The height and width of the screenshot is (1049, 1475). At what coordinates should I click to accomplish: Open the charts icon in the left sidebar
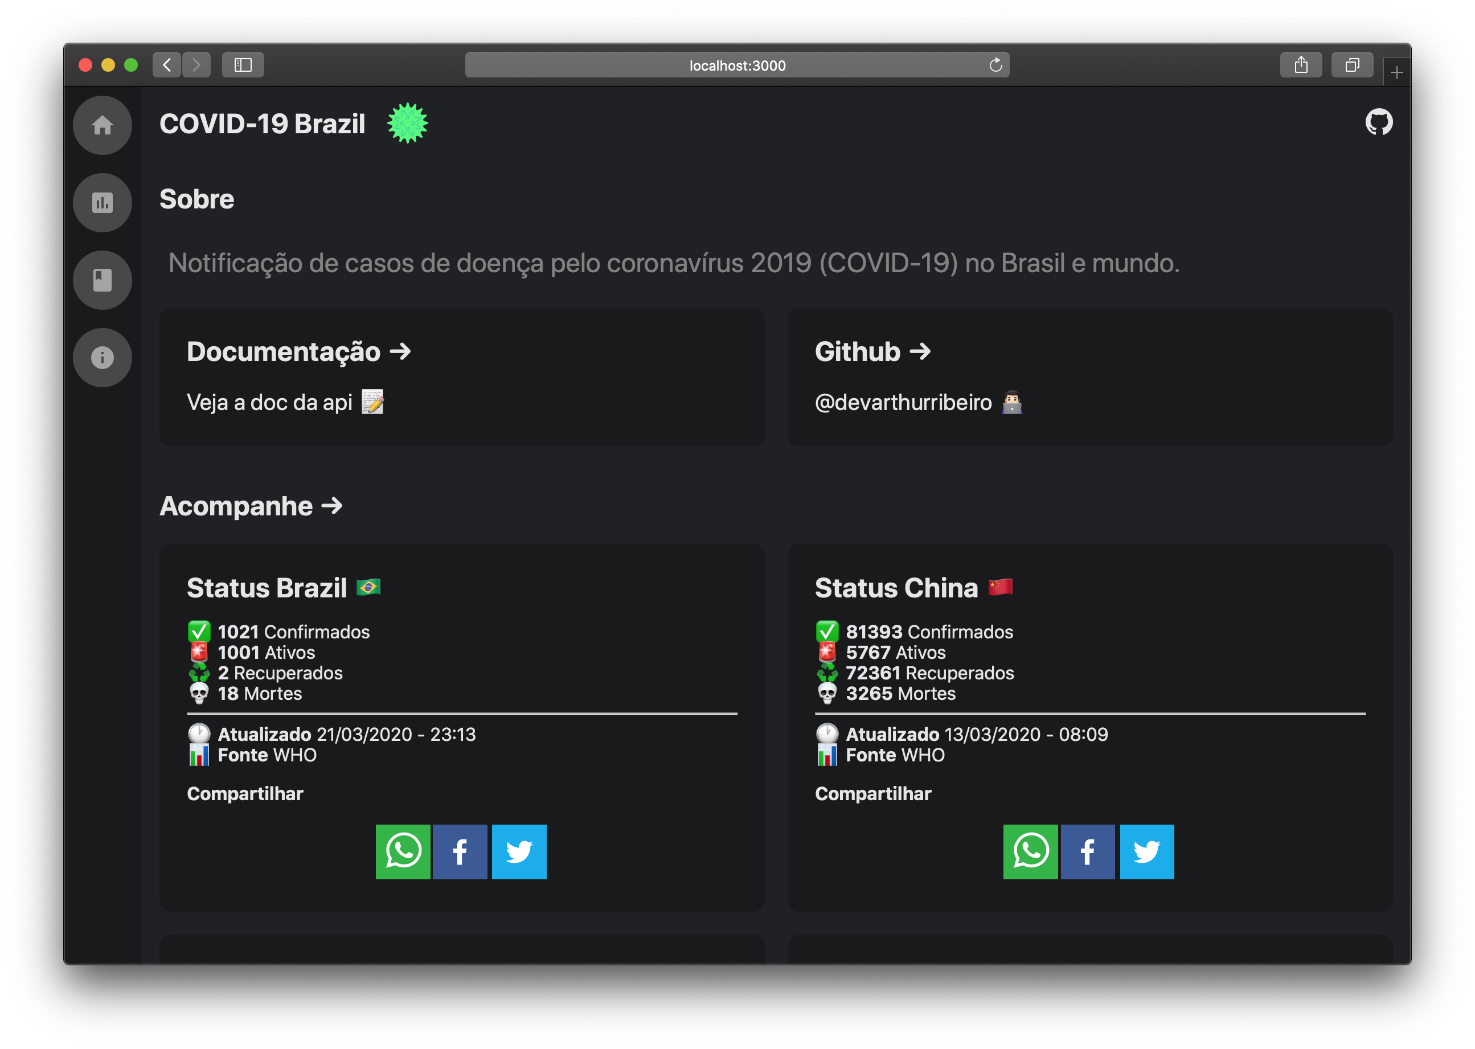coord(102,203)
